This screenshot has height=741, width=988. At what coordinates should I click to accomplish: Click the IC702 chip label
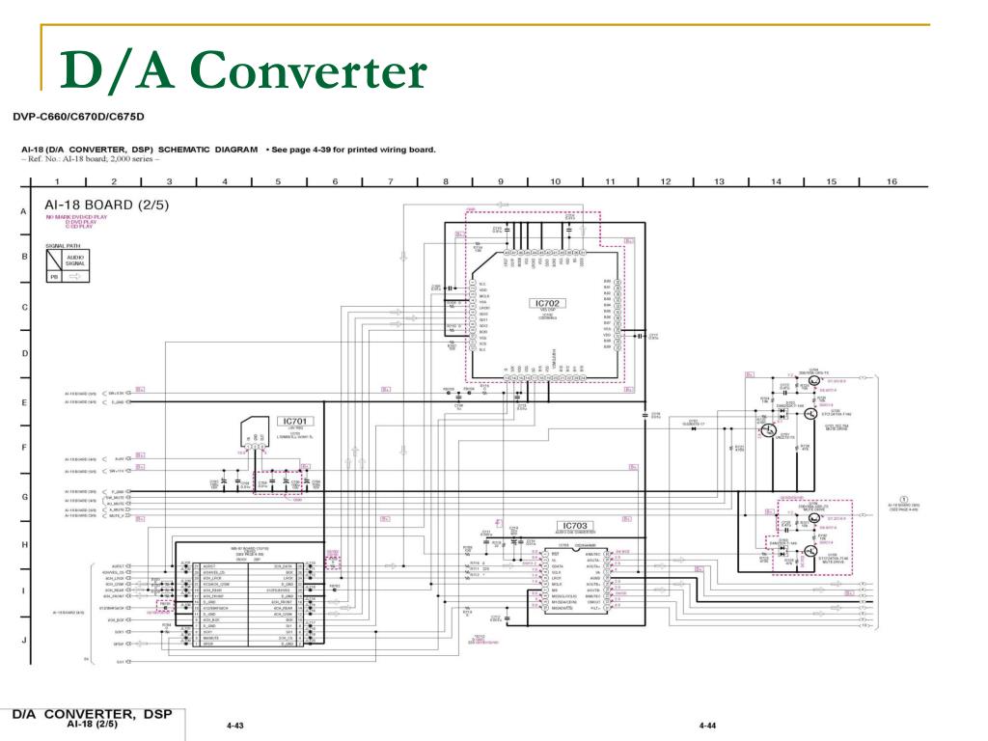(547, 303)
